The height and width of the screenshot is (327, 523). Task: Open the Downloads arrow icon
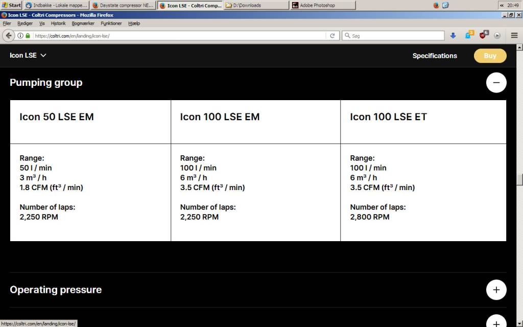pyautogui.click(x=453, y=36)
